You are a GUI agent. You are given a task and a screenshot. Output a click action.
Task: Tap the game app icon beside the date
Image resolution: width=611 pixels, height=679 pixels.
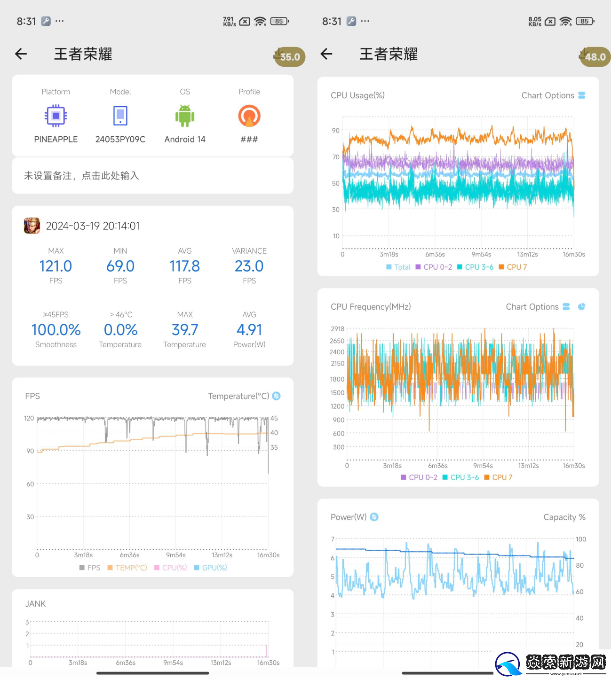click(x=32, y=226)
